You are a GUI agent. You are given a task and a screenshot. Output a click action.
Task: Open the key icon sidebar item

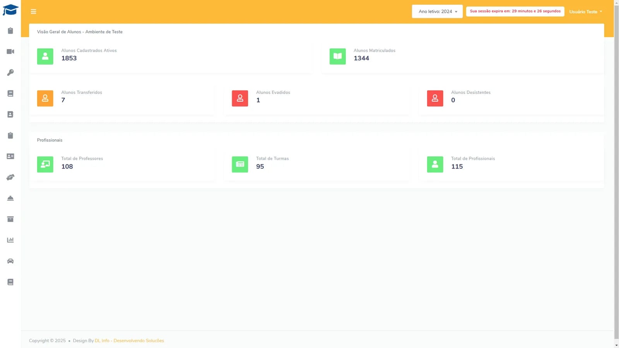click(10, 72)
